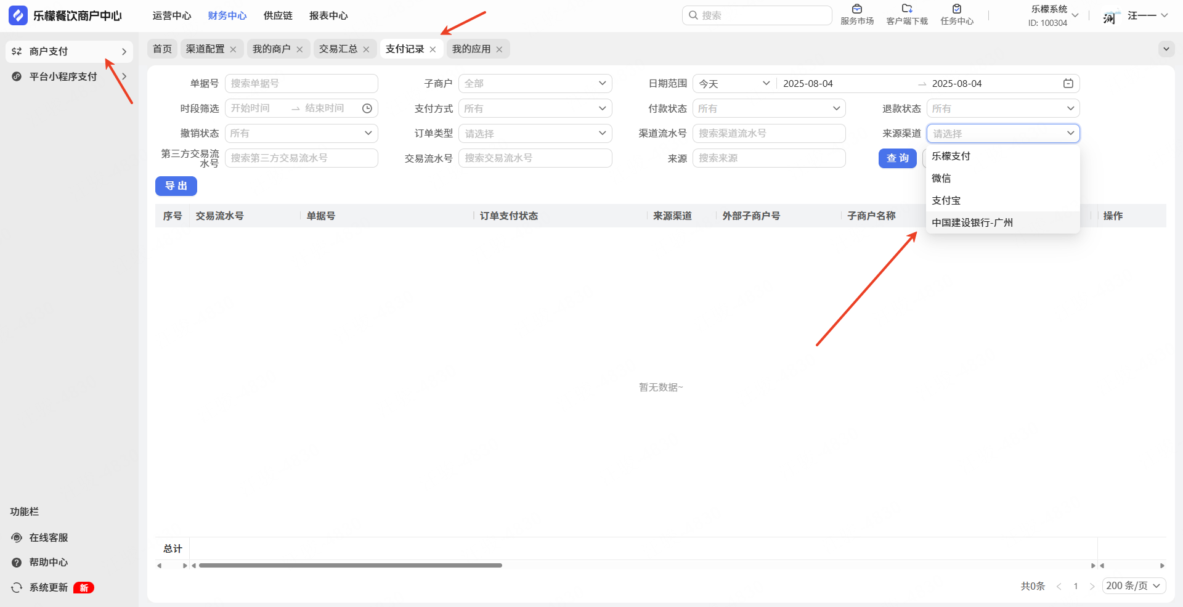
Task: Close the 我的商户 tab
Action: [x=299, y=49]
